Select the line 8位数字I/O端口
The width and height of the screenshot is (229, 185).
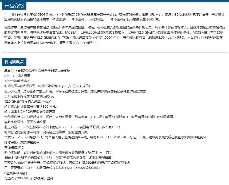[16, 173]
